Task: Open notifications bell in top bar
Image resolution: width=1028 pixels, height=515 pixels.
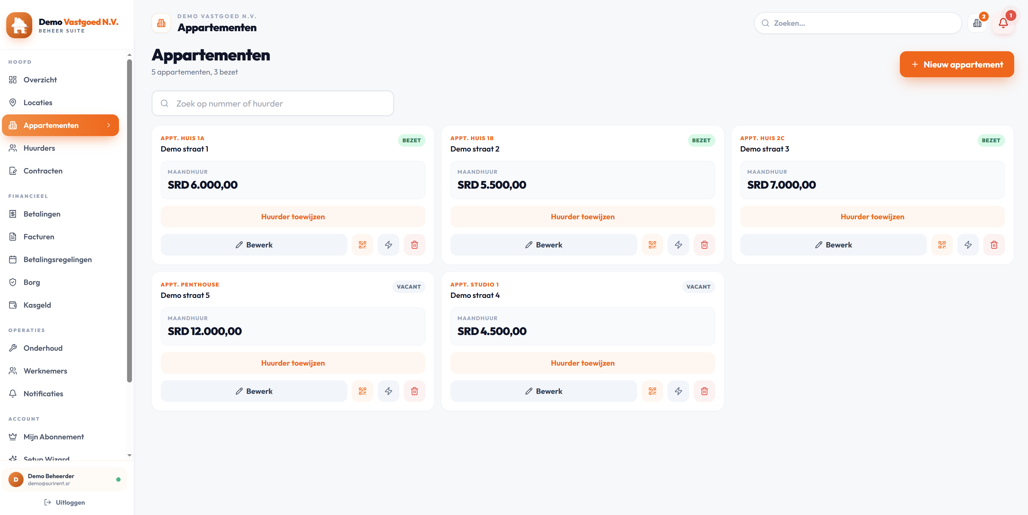Action: 1003,23
